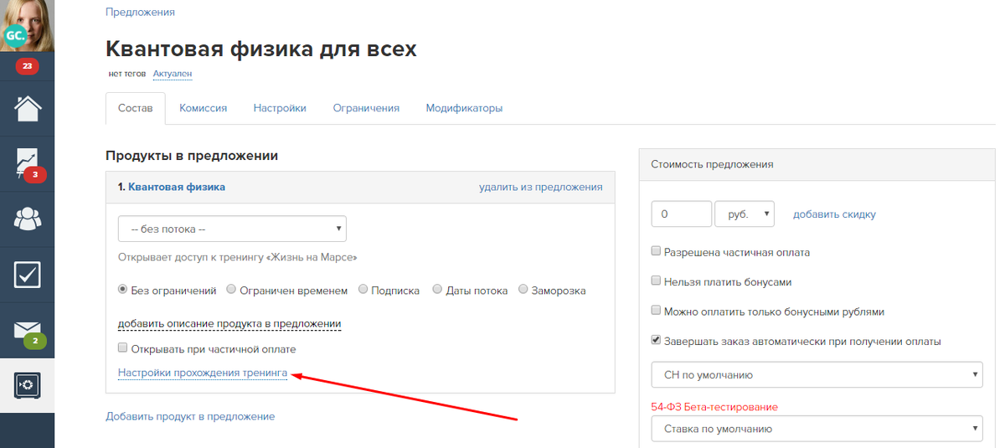
Task: Expand the СН по умолчанию dropdown
Action: click(817, 374)
